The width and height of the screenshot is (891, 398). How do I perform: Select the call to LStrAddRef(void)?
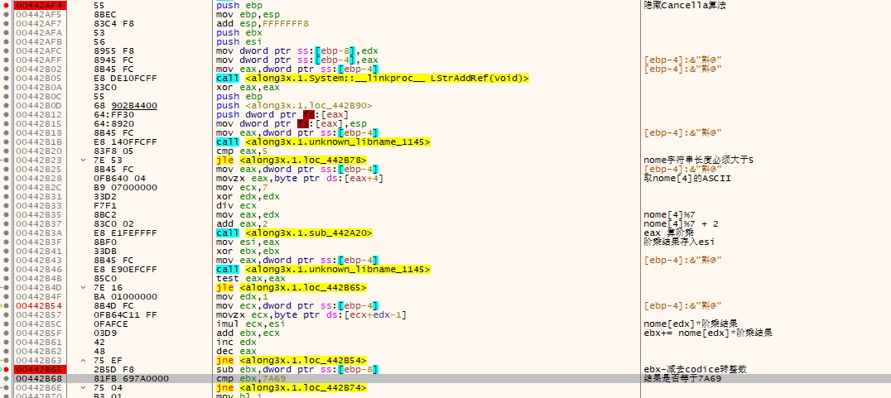pos(373,78)
